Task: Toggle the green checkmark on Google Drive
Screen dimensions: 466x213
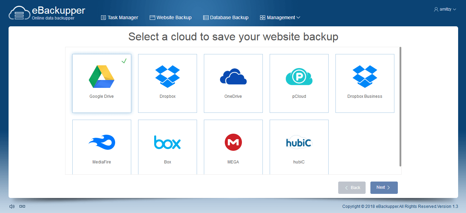Action: point(124,61)
